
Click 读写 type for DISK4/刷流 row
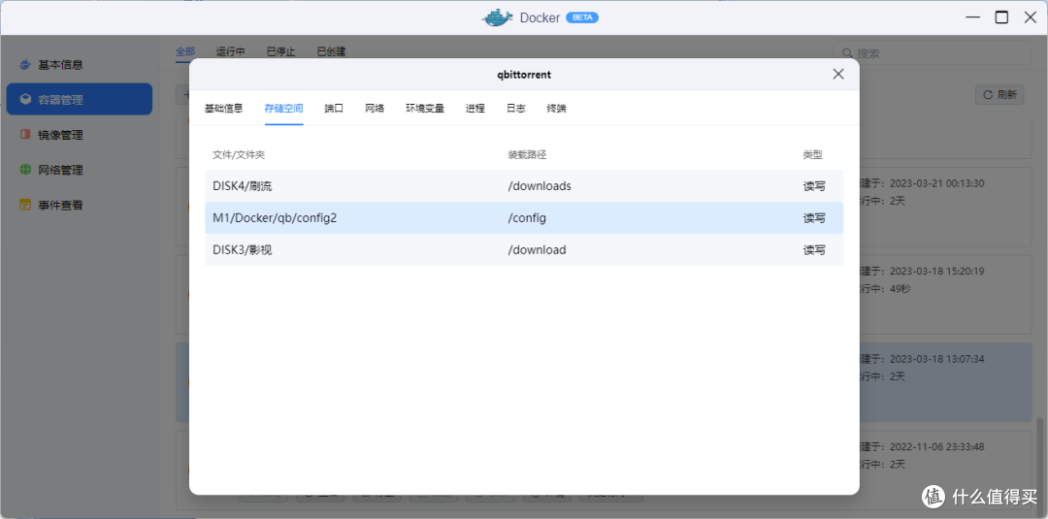tap(814, 186)
